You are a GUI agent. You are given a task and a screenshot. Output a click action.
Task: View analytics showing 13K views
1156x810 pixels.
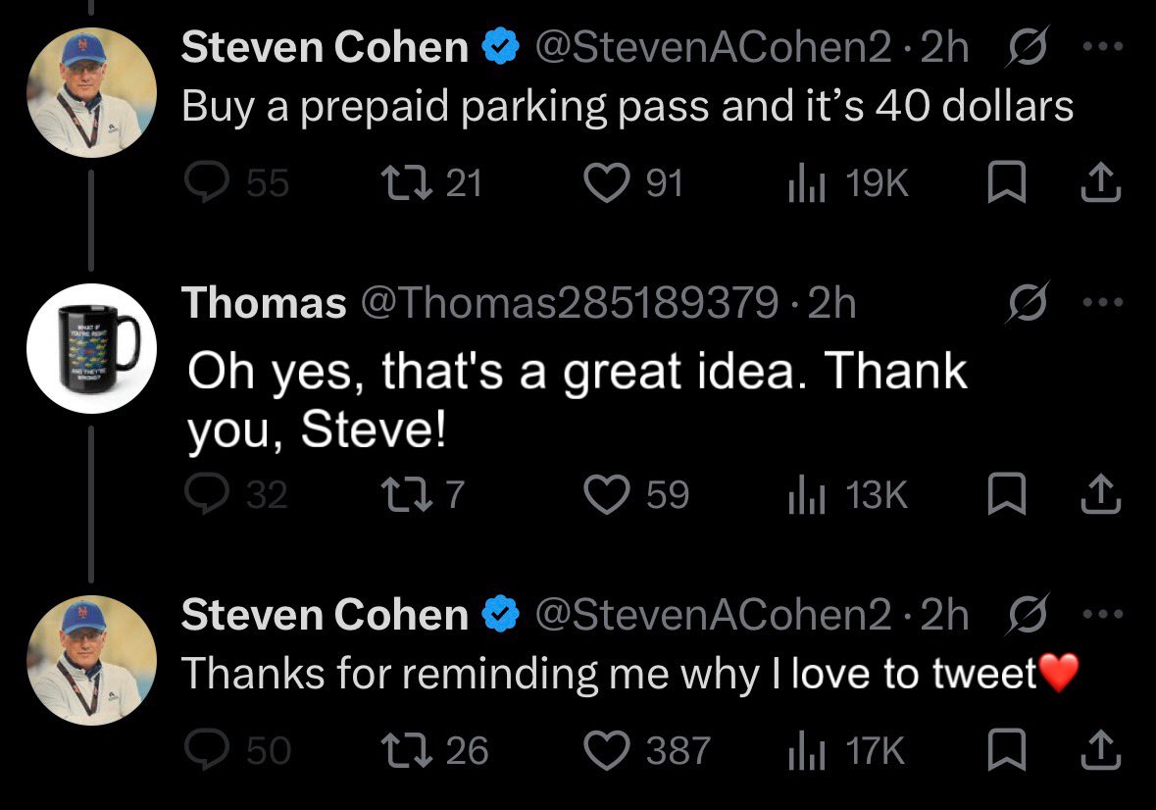pyautogui.click(x=847, y=494)
